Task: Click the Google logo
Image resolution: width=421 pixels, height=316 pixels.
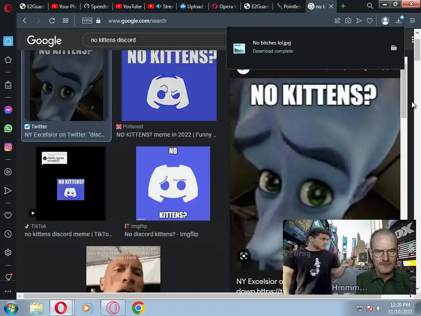Action: (44, 41)
